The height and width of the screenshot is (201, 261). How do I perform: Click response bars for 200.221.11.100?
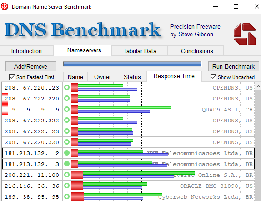click(133, 175)
